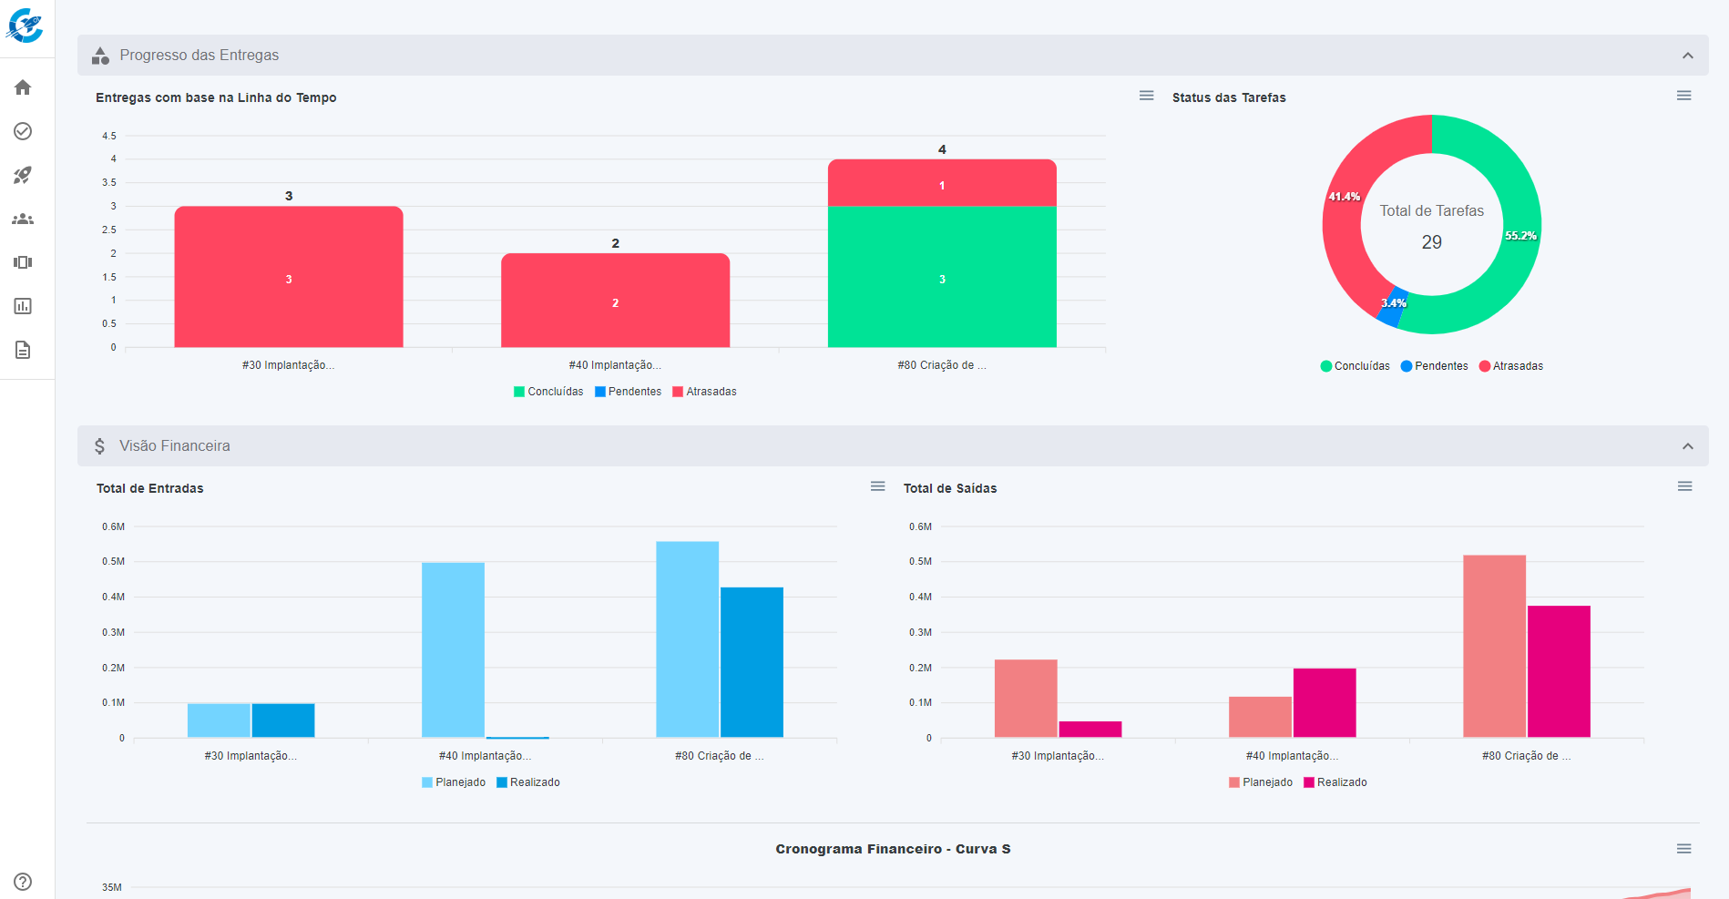The width and height of the screenshot is (1729, 899).
Task: Click the rocket logo at top of sidebar
Action: 25,26
